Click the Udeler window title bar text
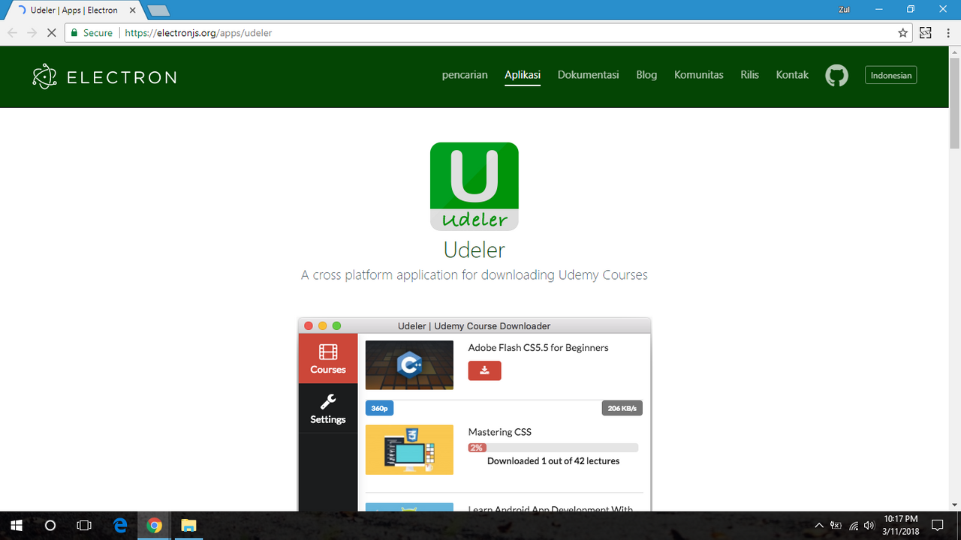 tap(474, 326)
